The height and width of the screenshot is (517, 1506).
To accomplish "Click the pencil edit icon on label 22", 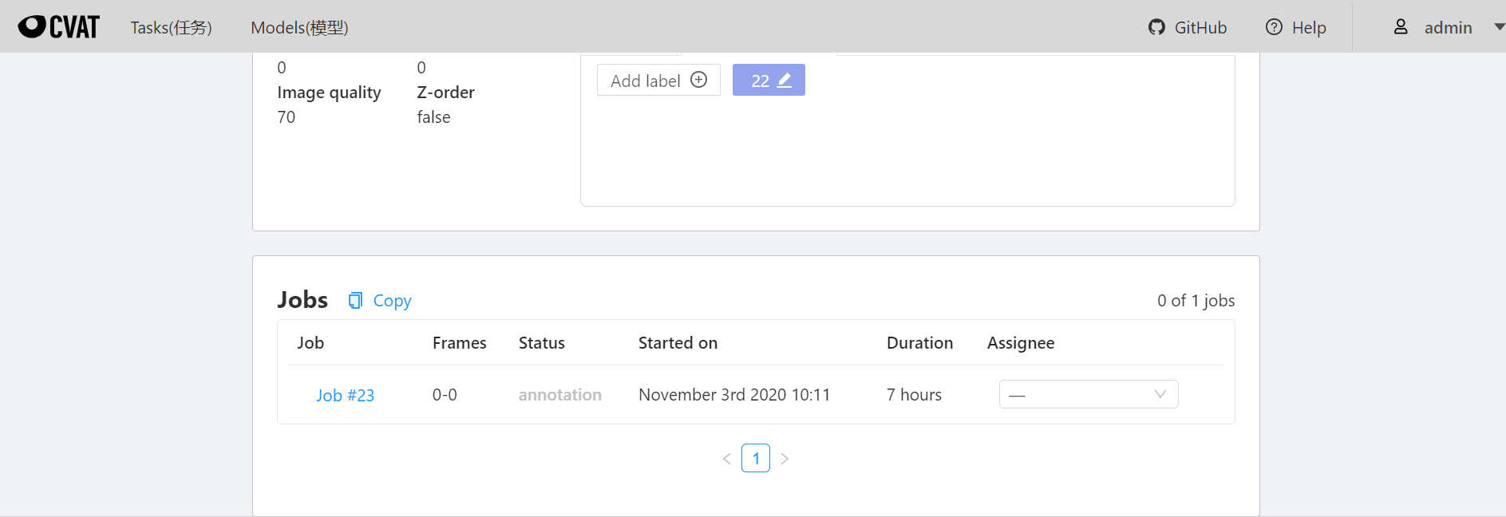I will (785, 80).
